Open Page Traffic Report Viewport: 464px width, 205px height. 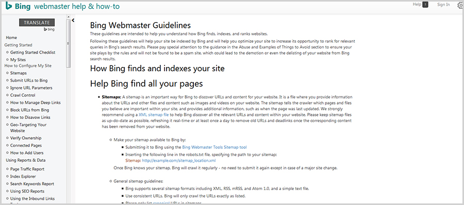[x=27, y=169]
